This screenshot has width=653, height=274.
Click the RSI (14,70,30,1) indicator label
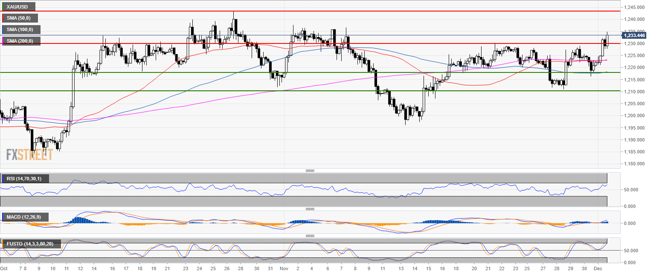25,179
